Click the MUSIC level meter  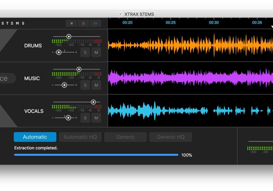(76, 74)
